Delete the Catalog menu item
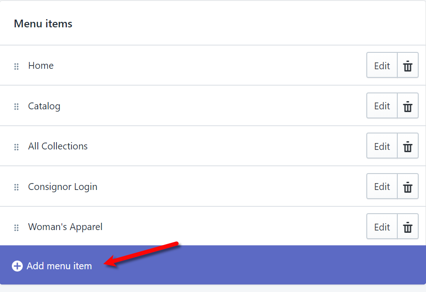The width and height of the screenshot is (426, 292). [x=407, y=106]
